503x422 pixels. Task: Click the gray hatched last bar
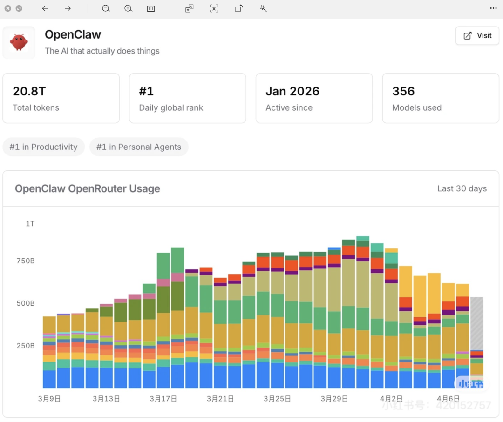point(476,323)
